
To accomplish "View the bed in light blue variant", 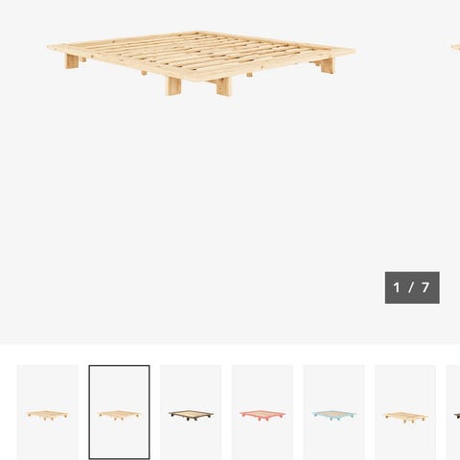I will (x=333, y=412).
